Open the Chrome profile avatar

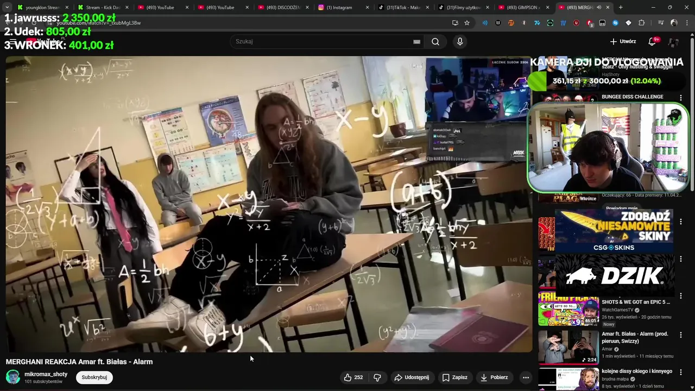674,23
